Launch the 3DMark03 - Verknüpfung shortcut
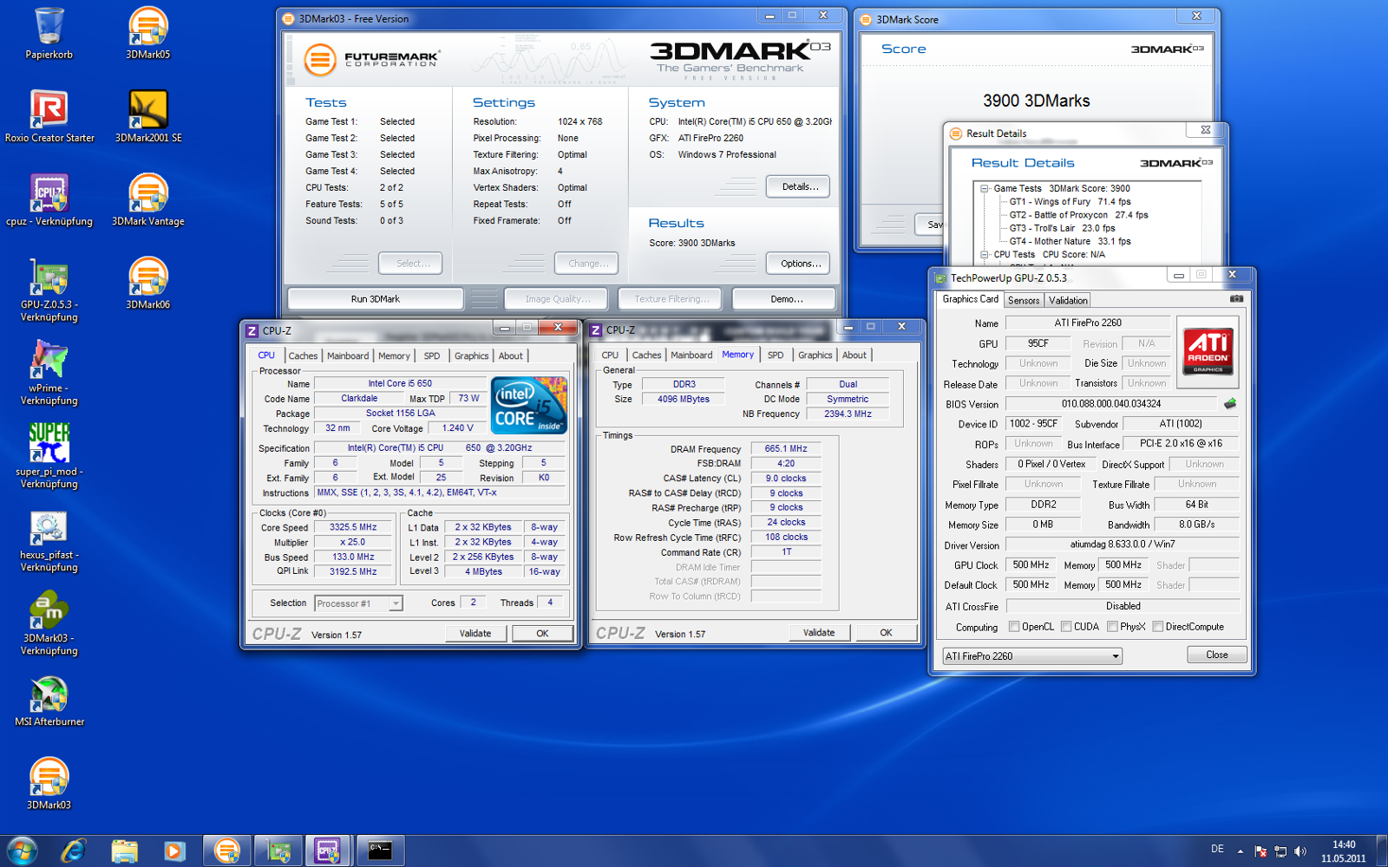Viewport: 1388px width, 867px height. [49, 623]
